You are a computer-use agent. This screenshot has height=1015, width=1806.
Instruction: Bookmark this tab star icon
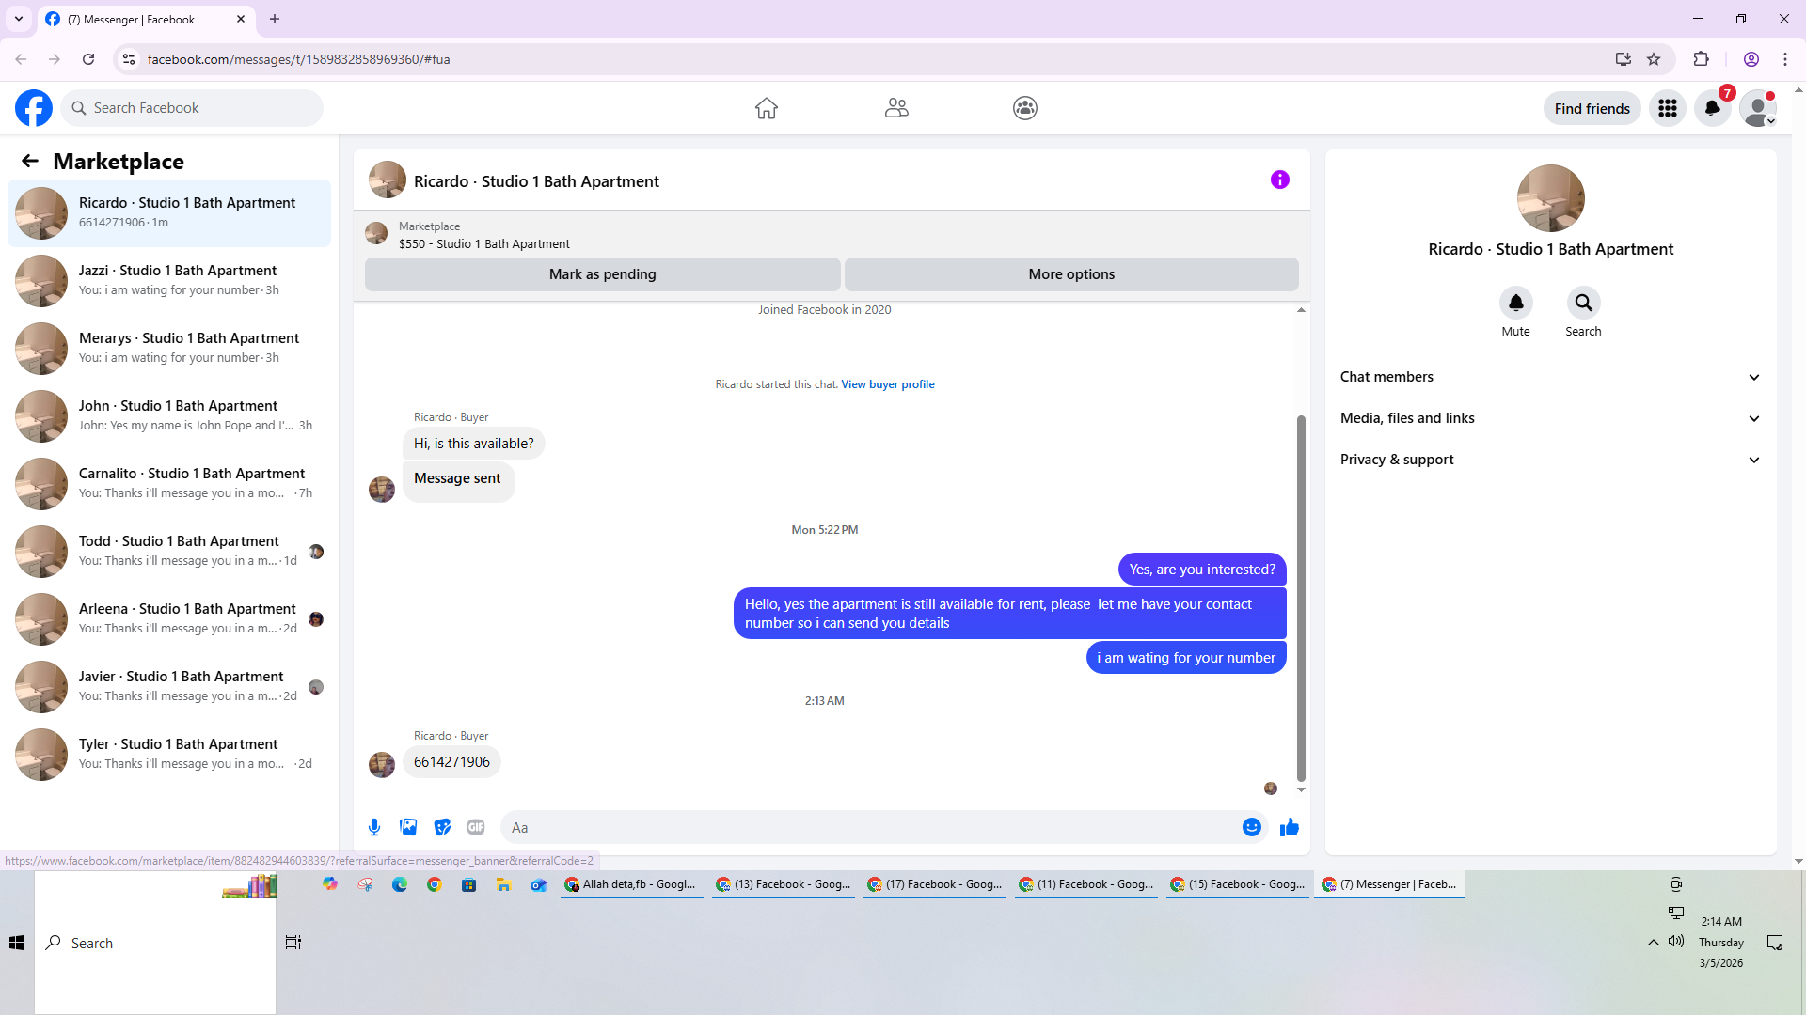(x=1654, y=59)
